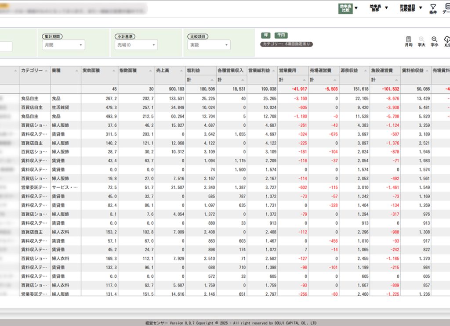Click the database icon in top toolbar
Screen dimensions: 450x326
446,8
